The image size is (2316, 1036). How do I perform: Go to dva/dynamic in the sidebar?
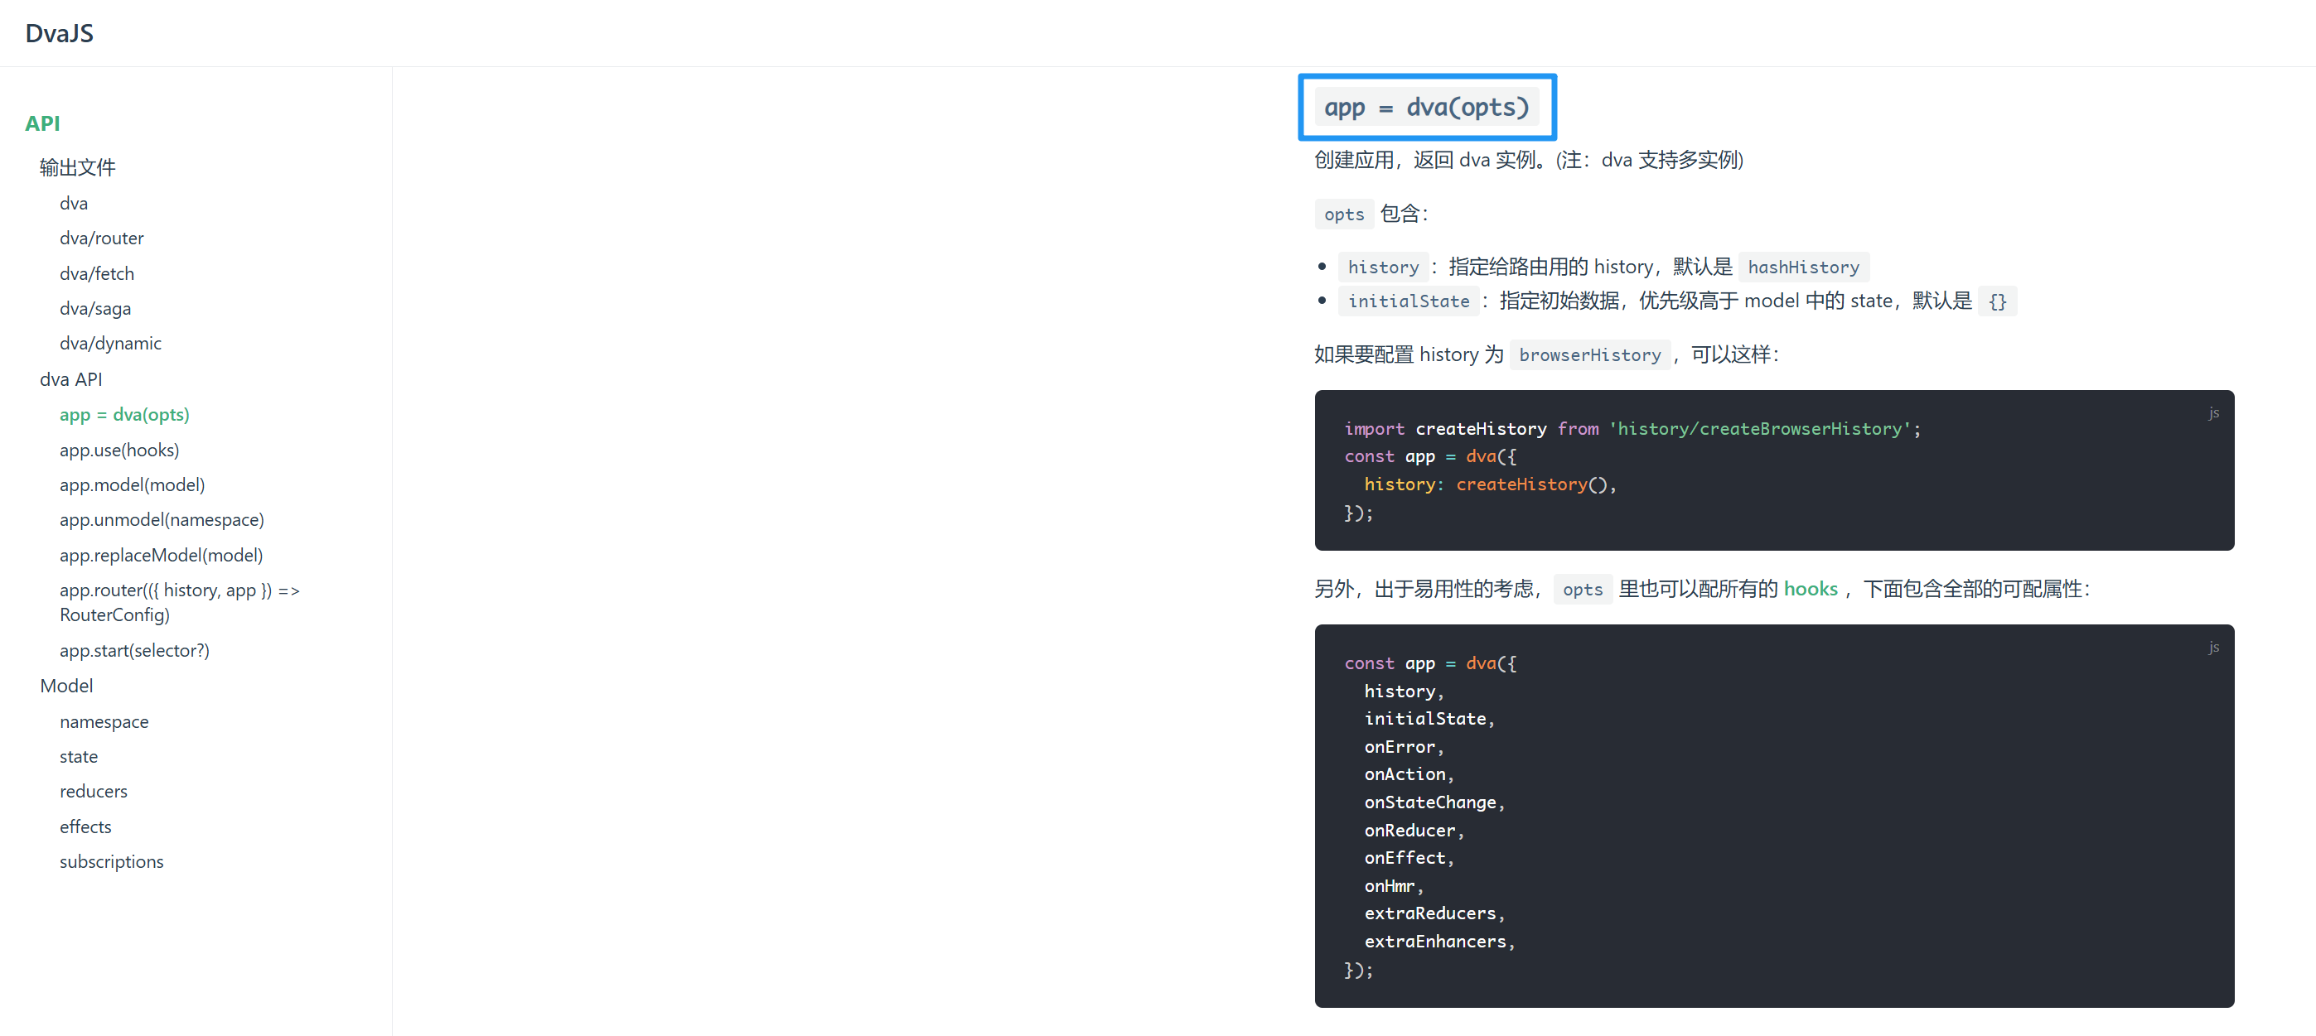coord(110,343)
